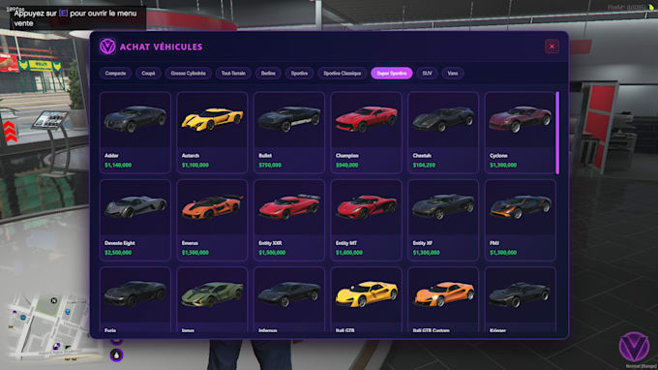Choose the Cyclone car image
This screenshot has width=658, height=370.
[x=520, y=120]
